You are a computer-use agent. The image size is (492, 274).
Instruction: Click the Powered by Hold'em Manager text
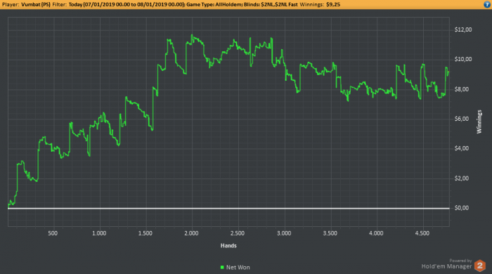(446, 264)
